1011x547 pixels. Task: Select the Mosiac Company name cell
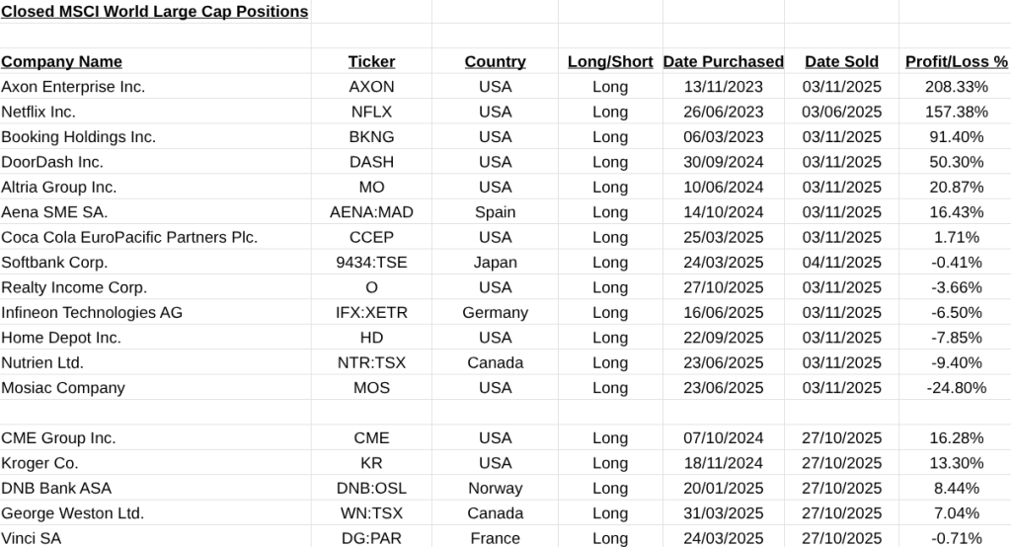[63, 388]
